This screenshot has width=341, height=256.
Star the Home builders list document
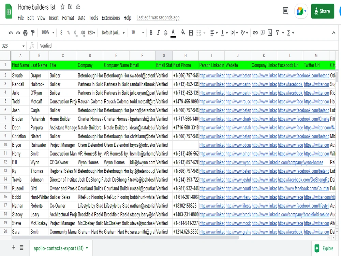click(x=63, y=7)
